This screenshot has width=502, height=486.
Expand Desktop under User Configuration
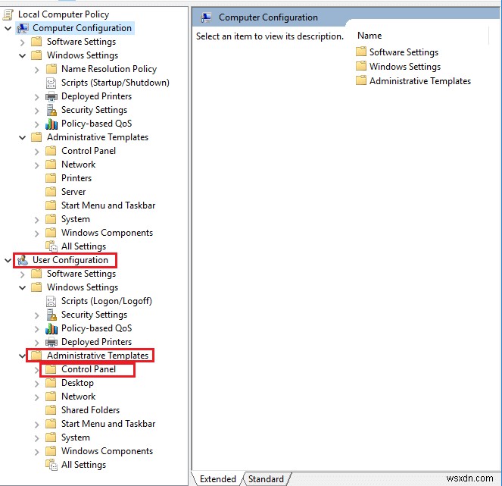[37, 384]
